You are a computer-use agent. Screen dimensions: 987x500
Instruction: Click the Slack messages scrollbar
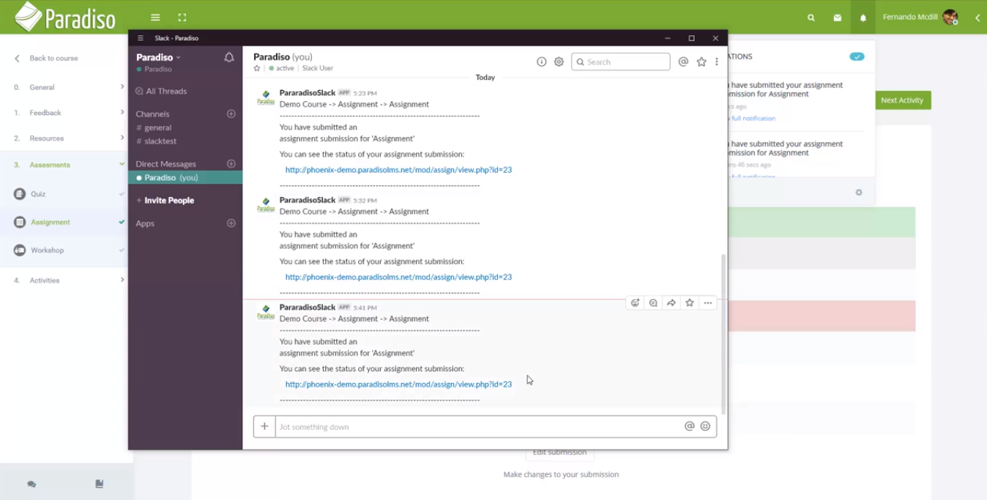coord(723,334)
